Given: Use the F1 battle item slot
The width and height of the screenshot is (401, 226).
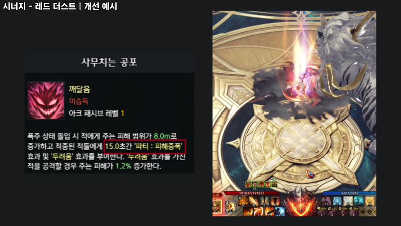Looking at the screenshot, I should point(327,201).
